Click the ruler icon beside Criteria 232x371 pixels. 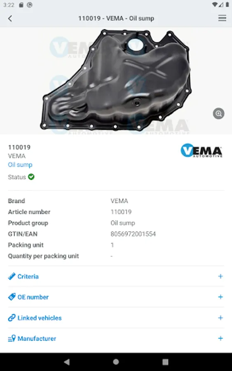(12, 276)
